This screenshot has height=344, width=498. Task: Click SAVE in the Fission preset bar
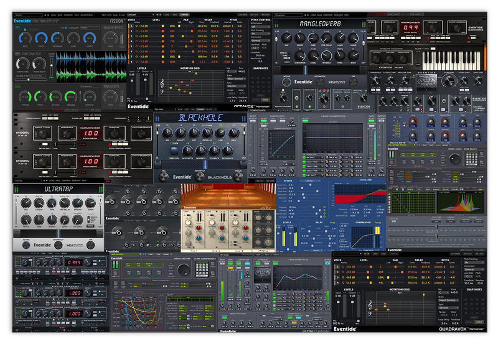tap(60, 15)
